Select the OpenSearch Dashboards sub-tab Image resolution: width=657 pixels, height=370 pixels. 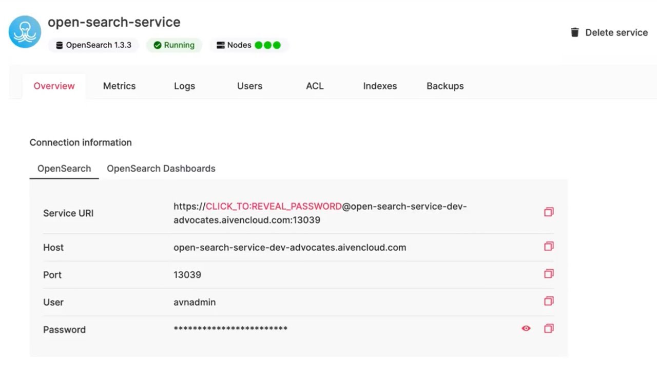pyautogui.click(x=161, y=169)
